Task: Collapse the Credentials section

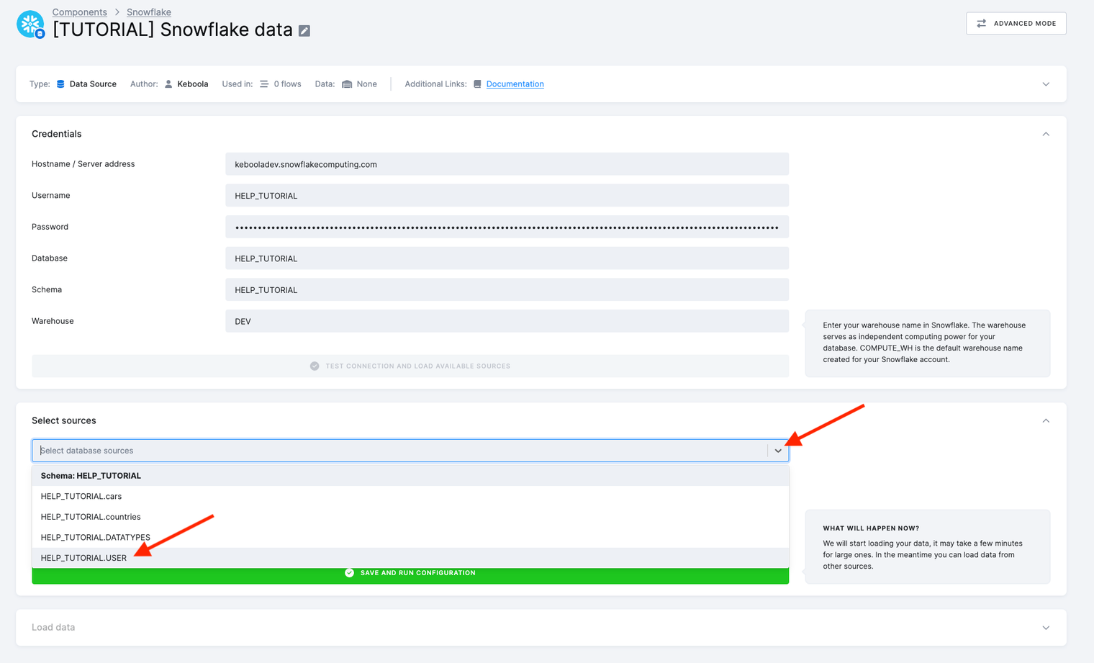Action: tap(1046, 134)
